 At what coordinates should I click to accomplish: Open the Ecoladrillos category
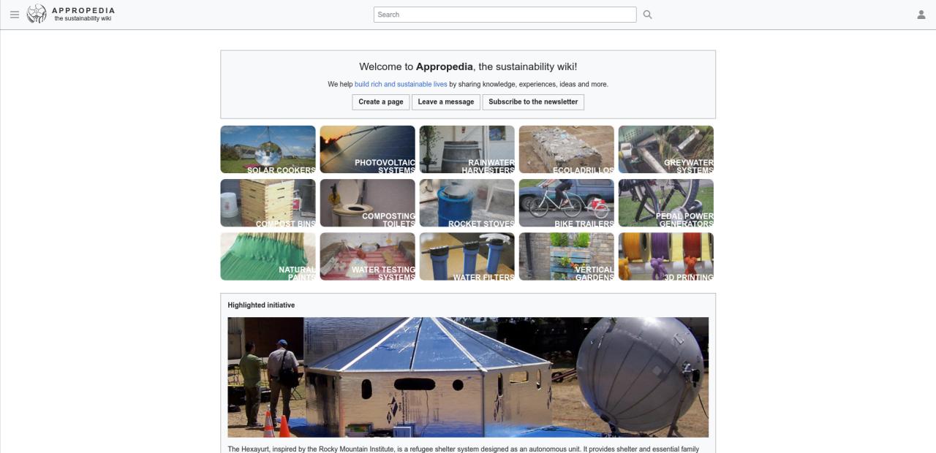566,149
